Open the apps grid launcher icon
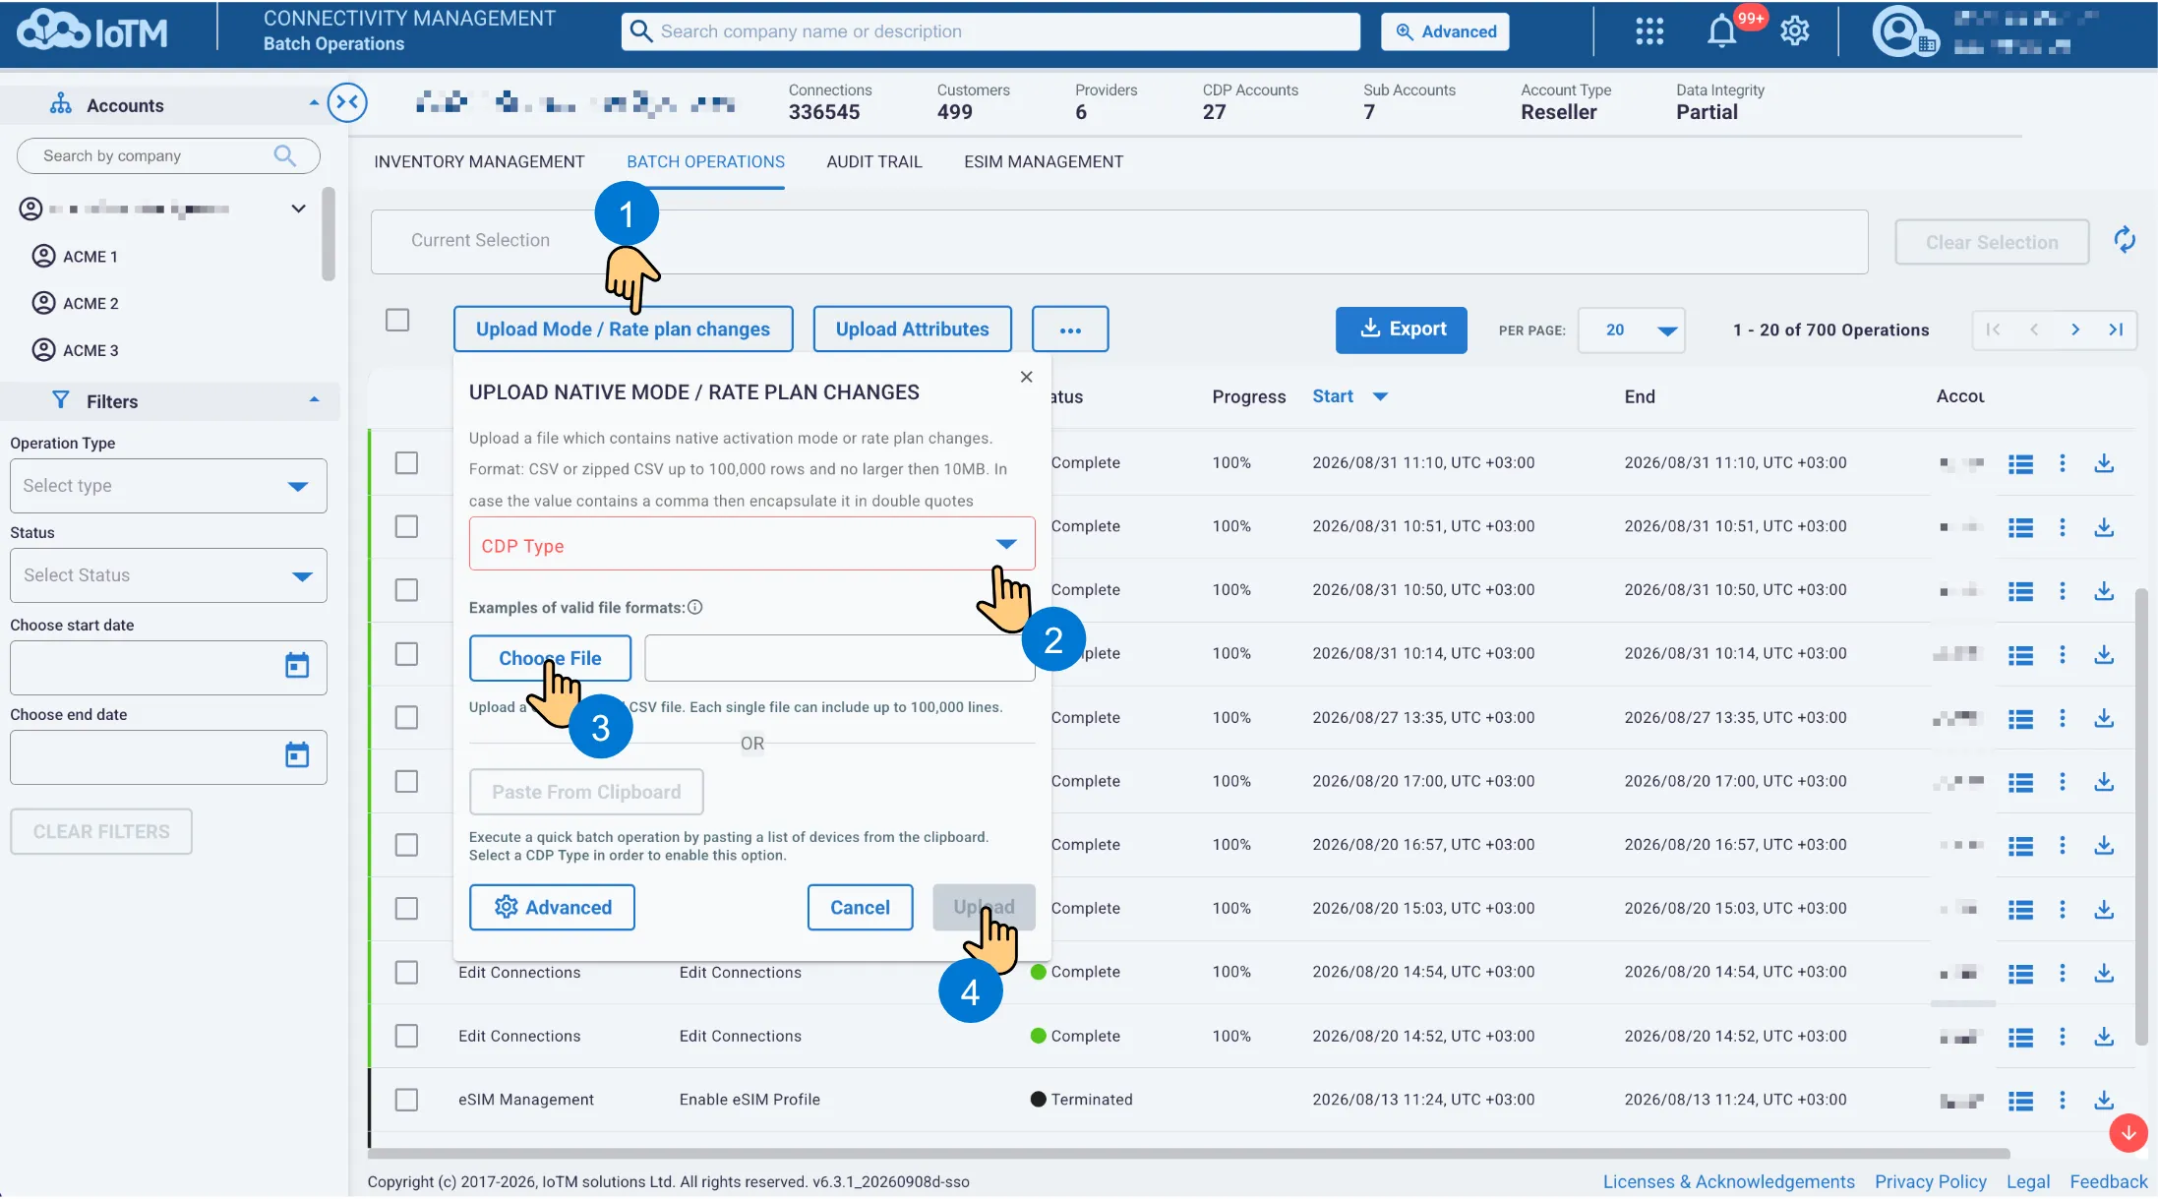The width and height of the screenshot is (2158, 1199). point(1649,31)
